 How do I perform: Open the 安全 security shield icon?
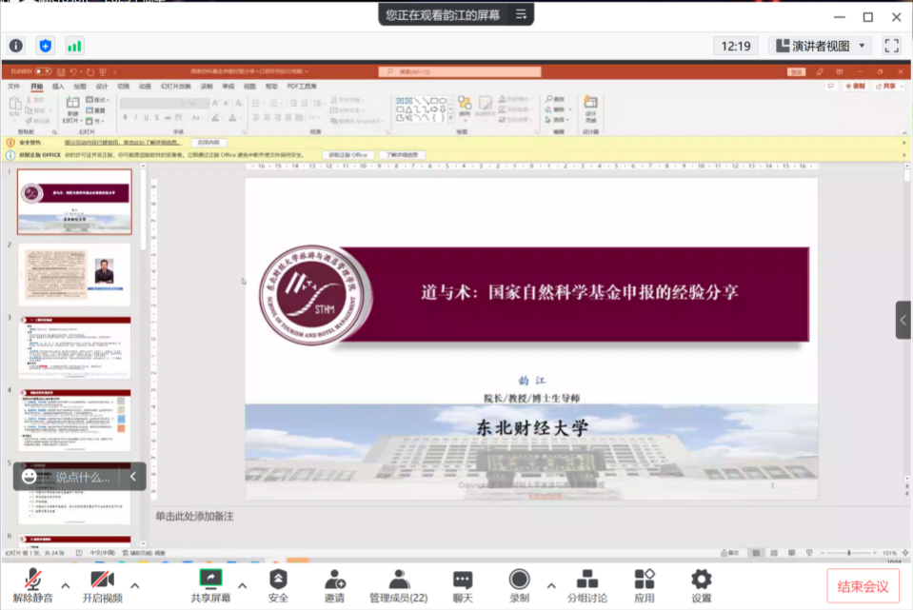[x=278, y=580]
